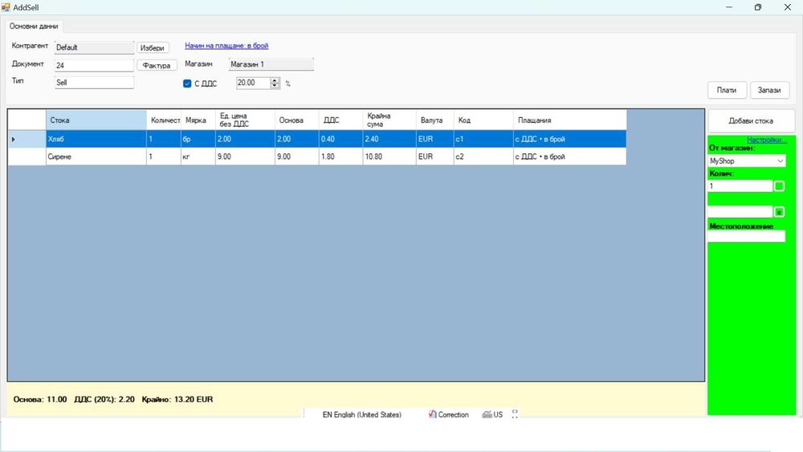Open language bar options arrows
803x452 pixels.
tap(515, 414)
